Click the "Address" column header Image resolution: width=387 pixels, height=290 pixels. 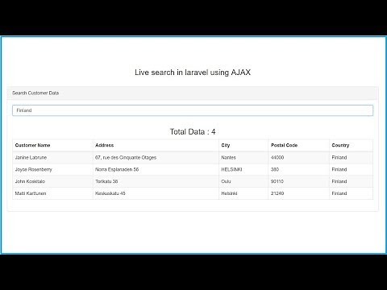104,145
